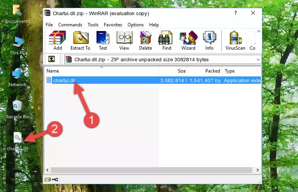Image resolution: width=298 pixels, height=192 pixels.
Task: Open the Commands menu
Action: coord(70,25)
